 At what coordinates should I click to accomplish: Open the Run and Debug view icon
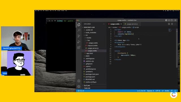pyautogui.click(x=79, y=42)
